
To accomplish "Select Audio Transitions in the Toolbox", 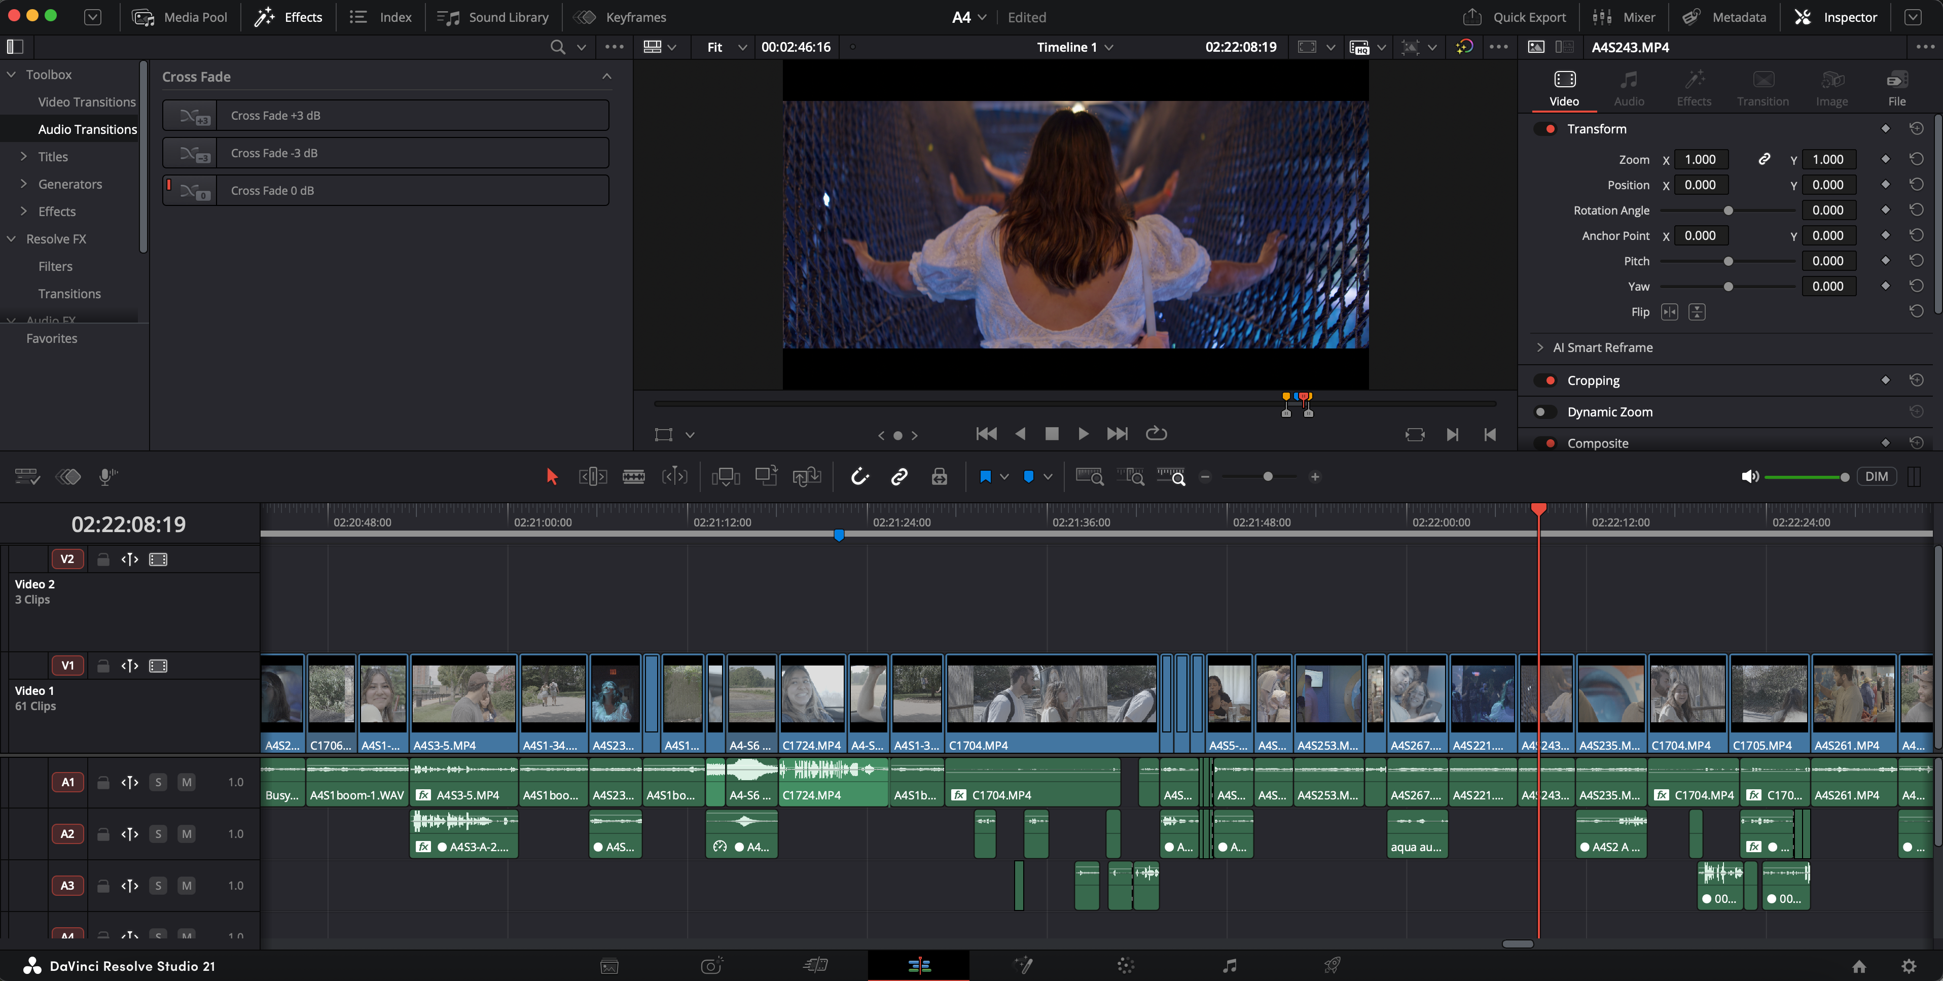I will tap(88, 129).
